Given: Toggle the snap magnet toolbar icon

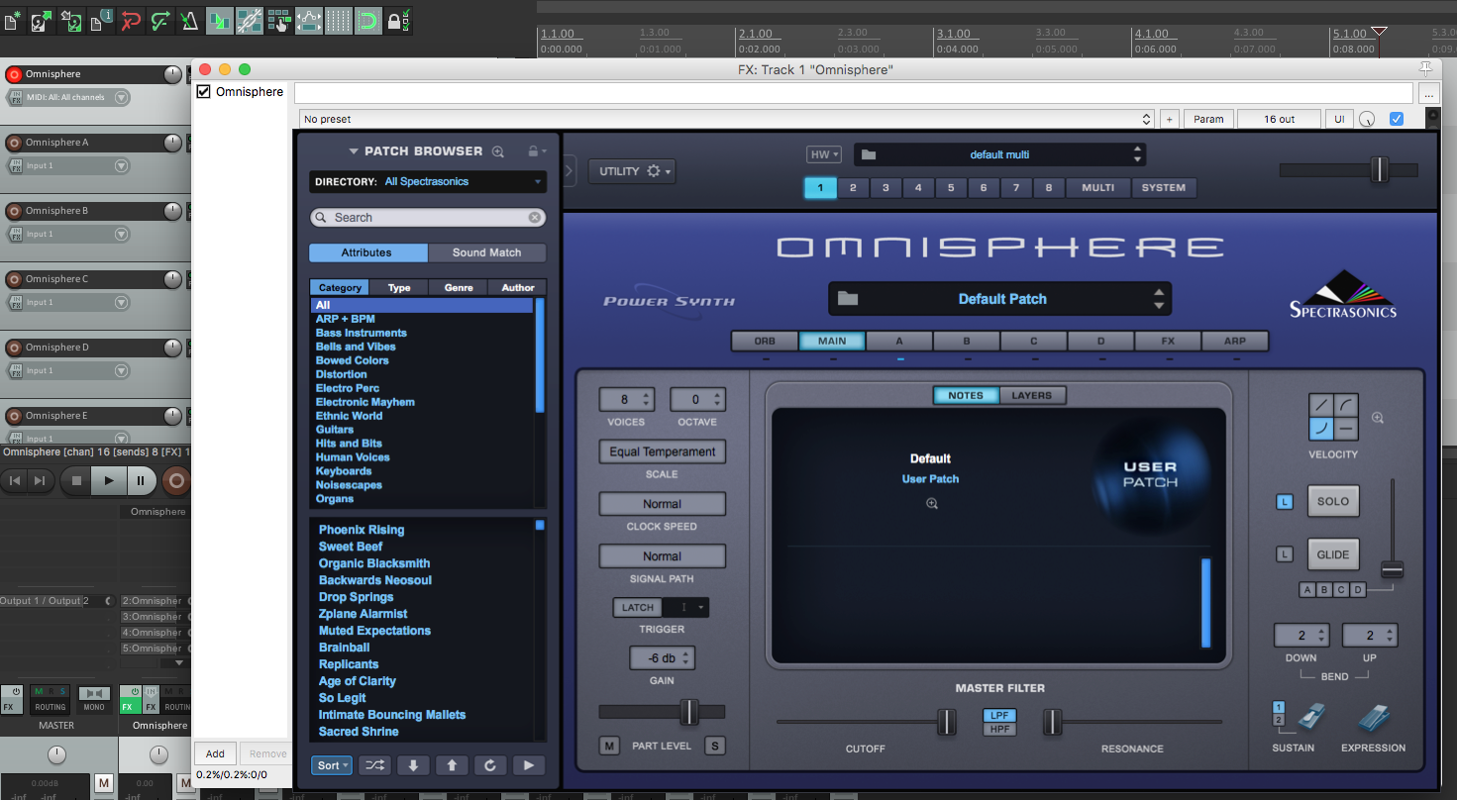Looking at the screenshot, I should coord(368,20).
